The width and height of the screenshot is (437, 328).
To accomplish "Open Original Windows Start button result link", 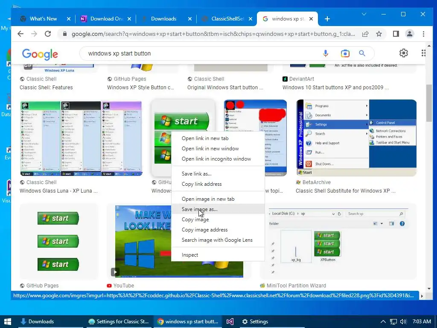I will coord(225,88).
